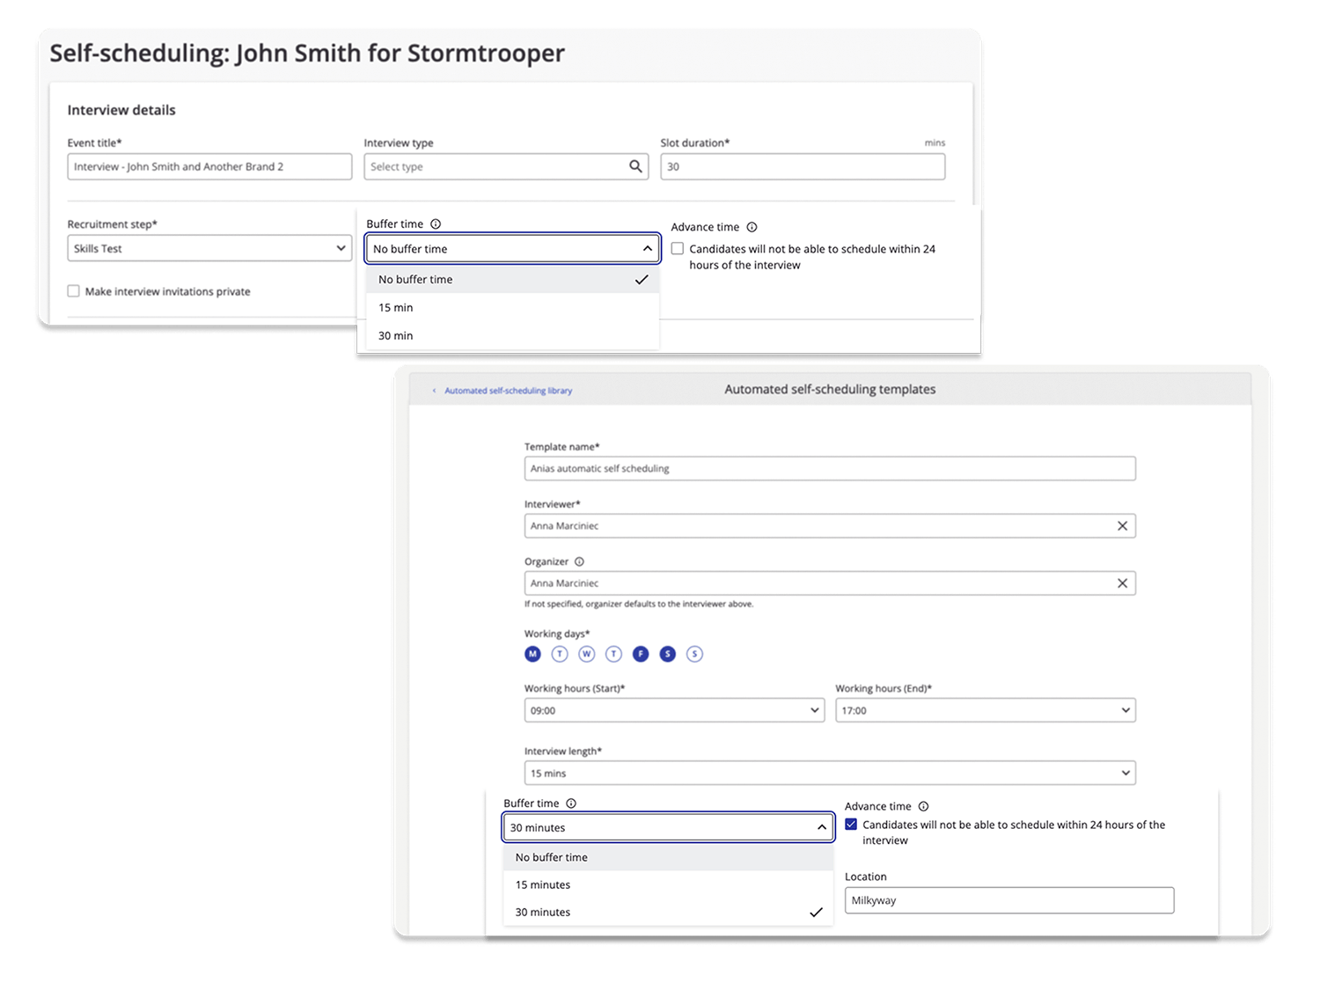Click the Location field containing Milkyway
The image size is (1320, 990).
tap(1008, 900)
